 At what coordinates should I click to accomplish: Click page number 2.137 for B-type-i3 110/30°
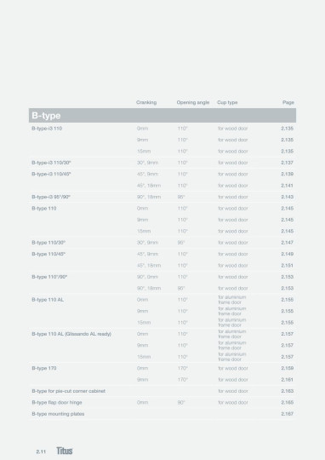tap(287, 163)
